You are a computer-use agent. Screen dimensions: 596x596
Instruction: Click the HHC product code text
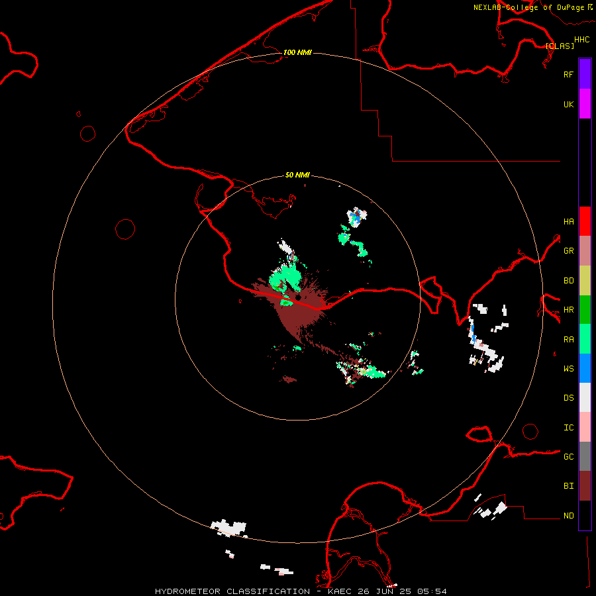pos(581,40)
